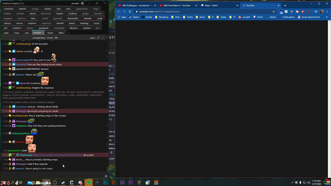Screen dimensions: 331x186
Task: Open Premiere Pro from Windows taskbar
Action: 131,182
